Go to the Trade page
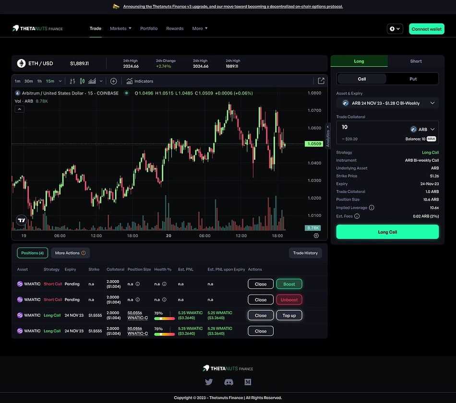Screen dimensions: 456x403 tap(96, 28)
